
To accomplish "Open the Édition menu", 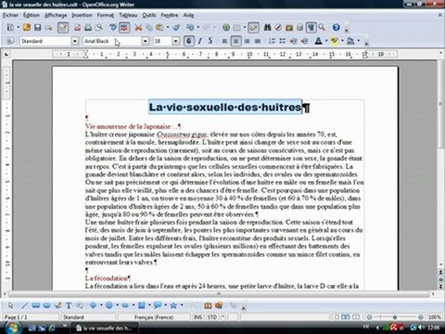I will (32, 15).
